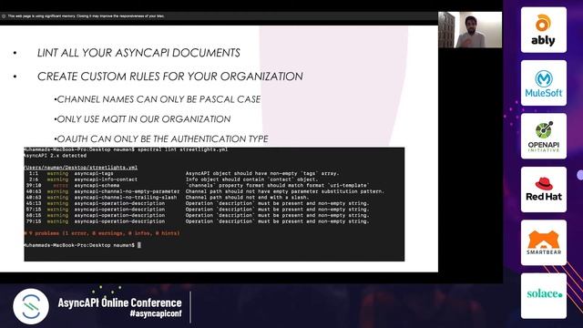Click the '9 problems' summary line
This screenshot has height=328, width=583.
[102, 233]
